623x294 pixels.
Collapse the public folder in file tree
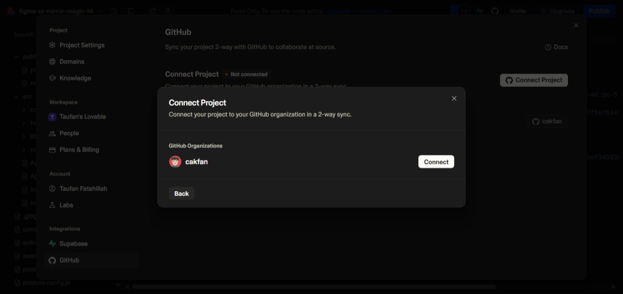click(16, 57)
